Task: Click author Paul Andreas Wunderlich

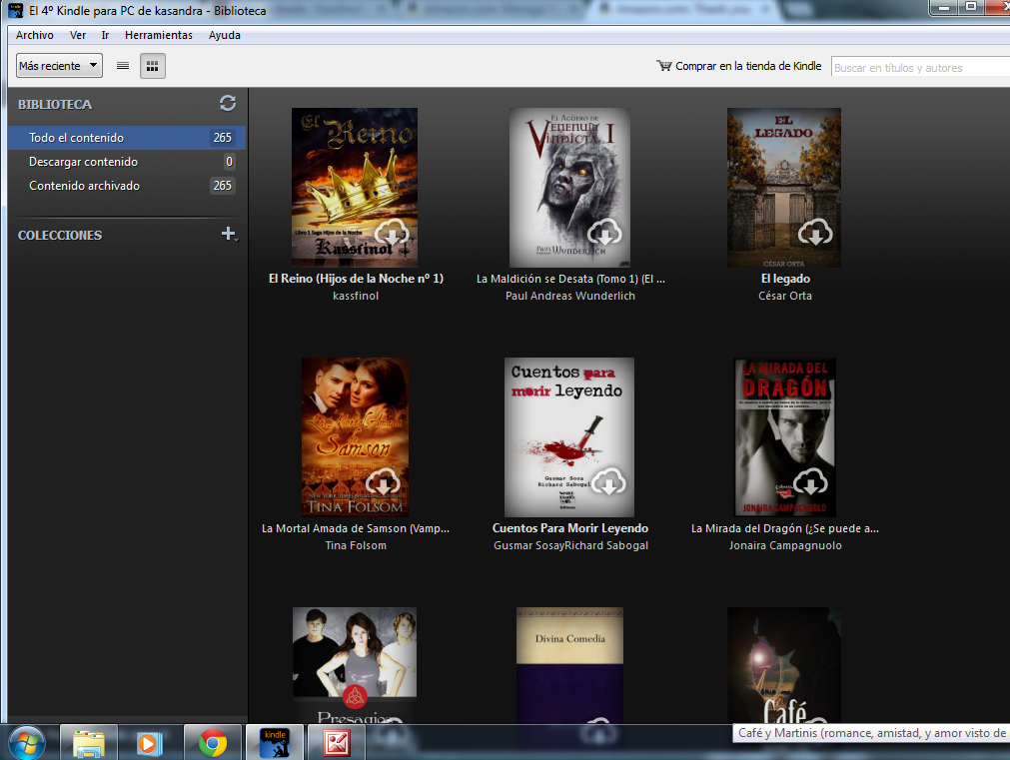Action: (570, 296)
